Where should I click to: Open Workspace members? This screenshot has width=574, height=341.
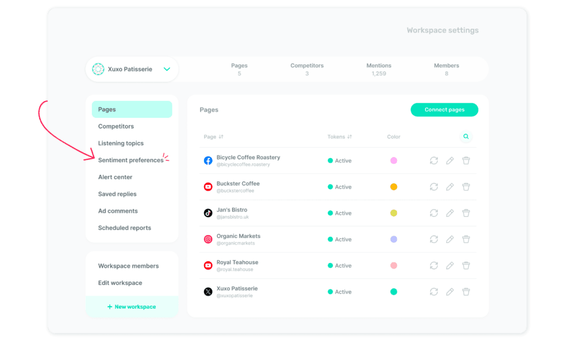point(128,266)
